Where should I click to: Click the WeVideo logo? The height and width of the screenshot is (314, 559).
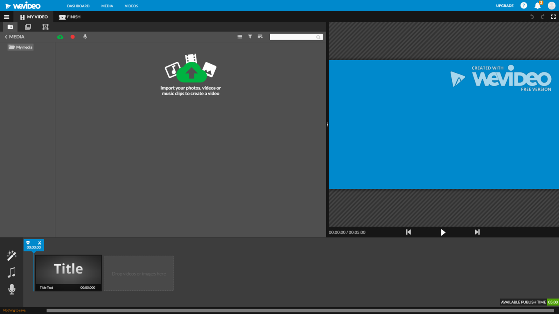pyautogui.click(x=23, y=6)
